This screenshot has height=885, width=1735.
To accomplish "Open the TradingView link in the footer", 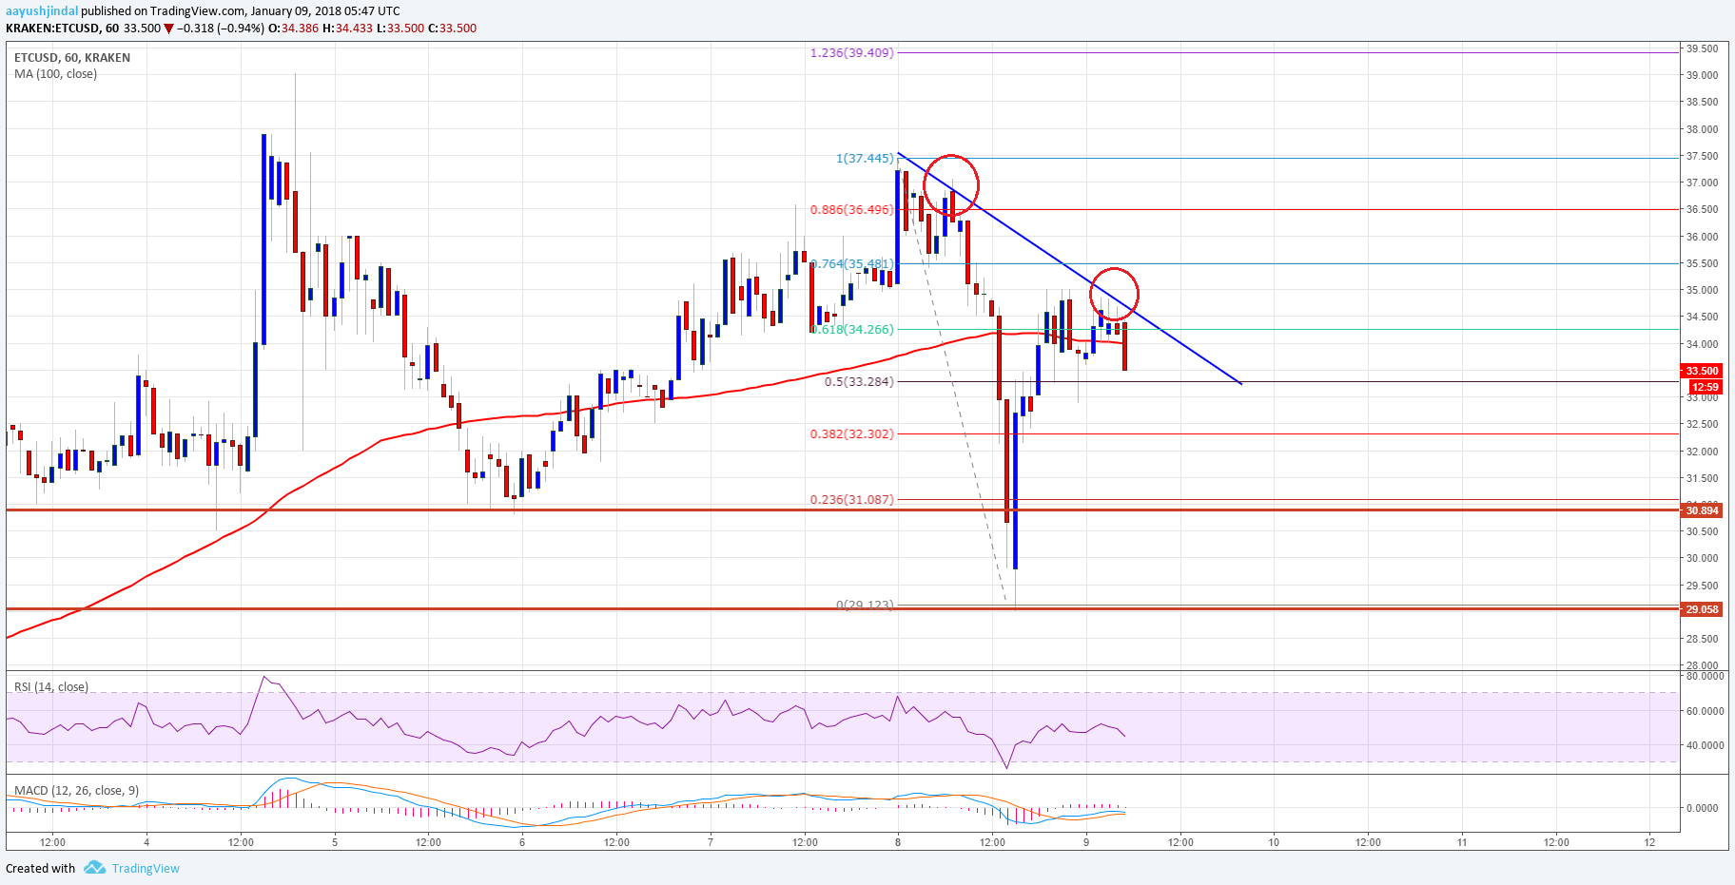I will pos(145,868).
